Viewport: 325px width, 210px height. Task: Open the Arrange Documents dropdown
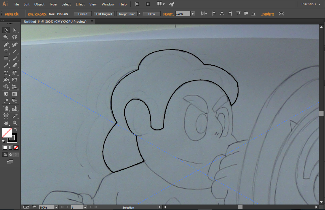(x=161, y=4)
